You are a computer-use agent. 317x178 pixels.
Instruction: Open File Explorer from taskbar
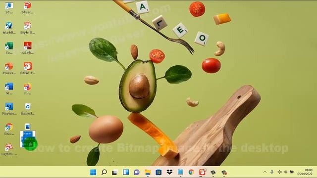click(x=148, y=172)
